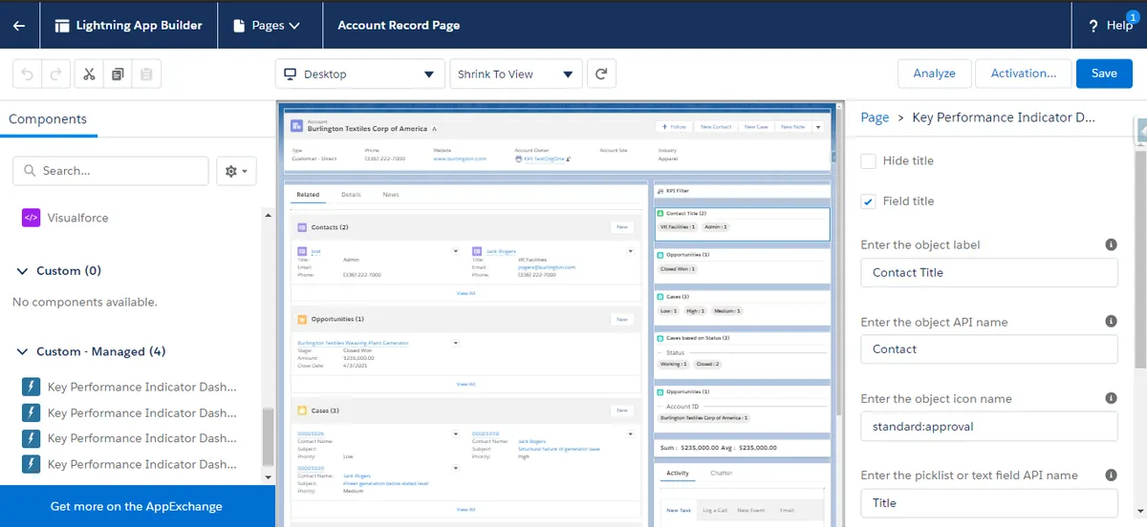Open dropdown arrow beside Jack Rogers contact
The image size is (1147, 527).
click(631, 251)
